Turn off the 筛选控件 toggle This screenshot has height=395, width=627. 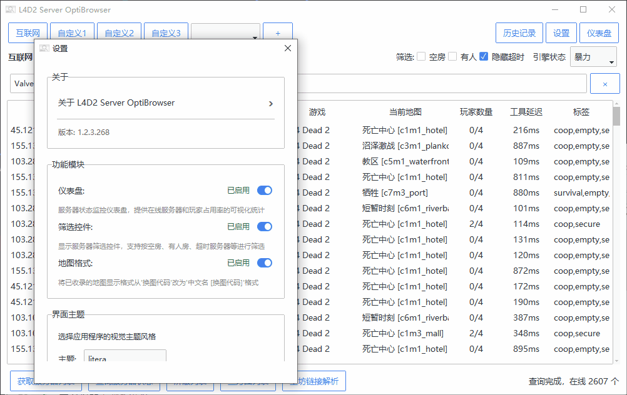tap(264, 227)
